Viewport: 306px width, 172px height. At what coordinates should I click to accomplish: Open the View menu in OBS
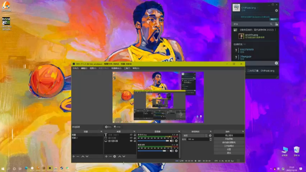[x=93, y=68]
